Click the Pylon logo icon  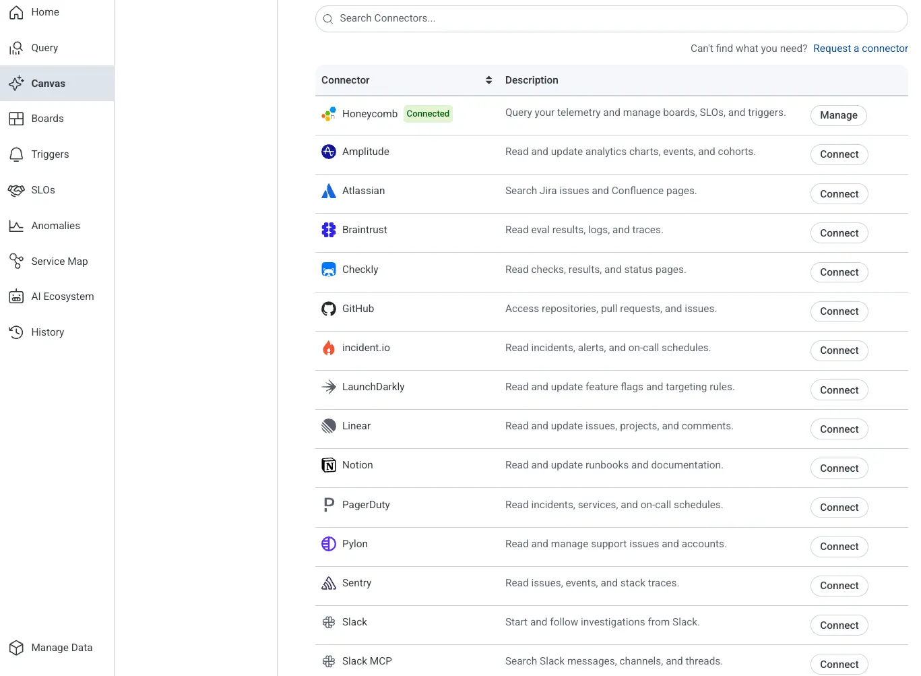coord(329,544)
